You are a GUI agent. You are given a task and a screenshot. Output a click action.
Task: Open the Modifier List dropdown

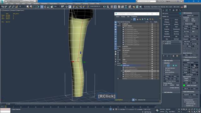point(171,16)
